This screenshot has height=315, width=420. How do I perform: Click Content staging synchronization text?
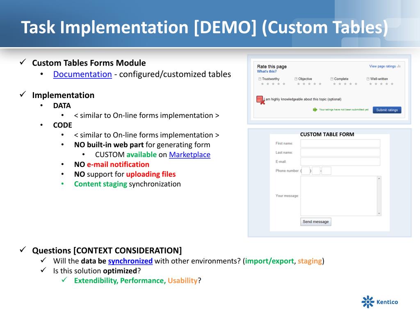(128, 184)
